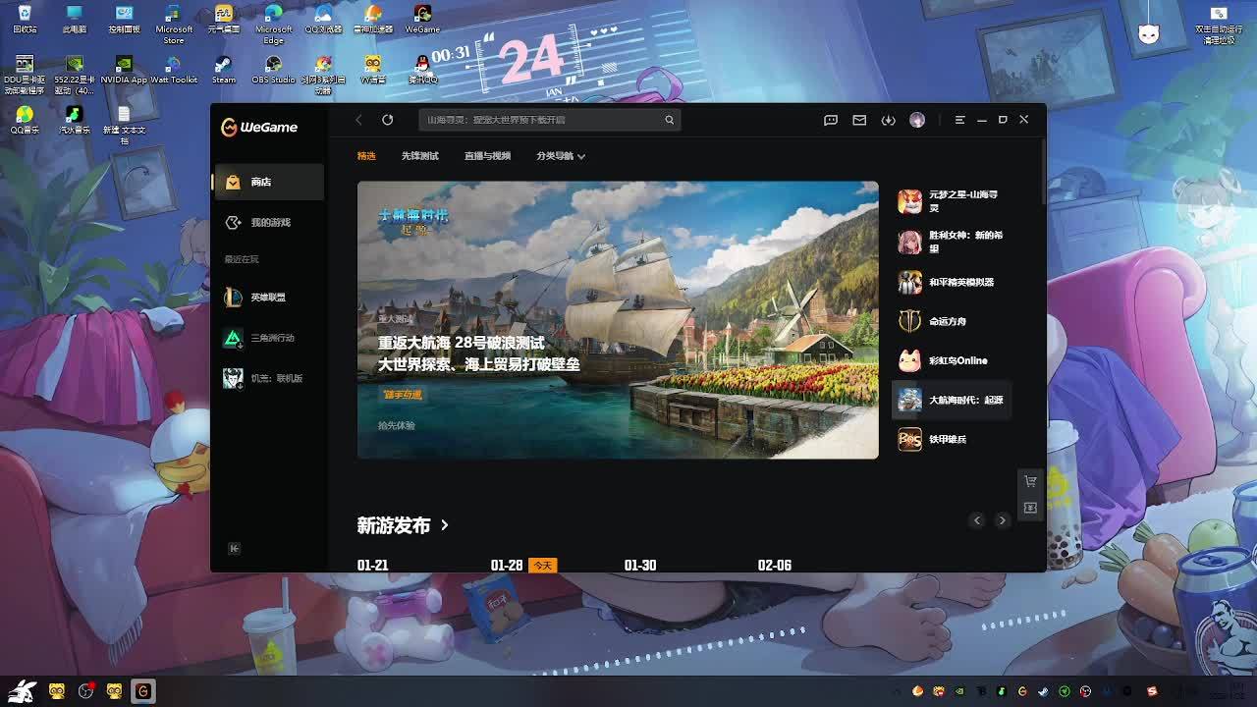Select 彩虹岛Online in featured list

pos(956,360)
